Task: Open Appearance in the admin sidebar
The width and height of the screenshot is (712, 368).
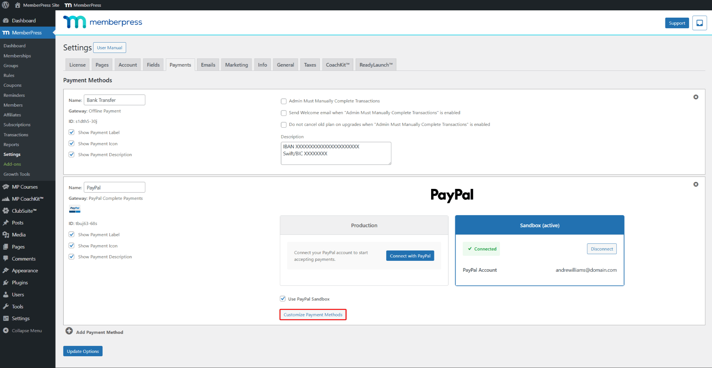Action: 25,270
